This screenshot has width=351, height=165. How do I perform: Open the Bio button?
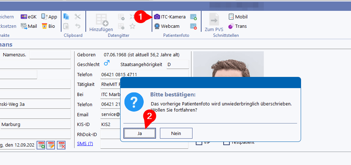tap(48, 26)
